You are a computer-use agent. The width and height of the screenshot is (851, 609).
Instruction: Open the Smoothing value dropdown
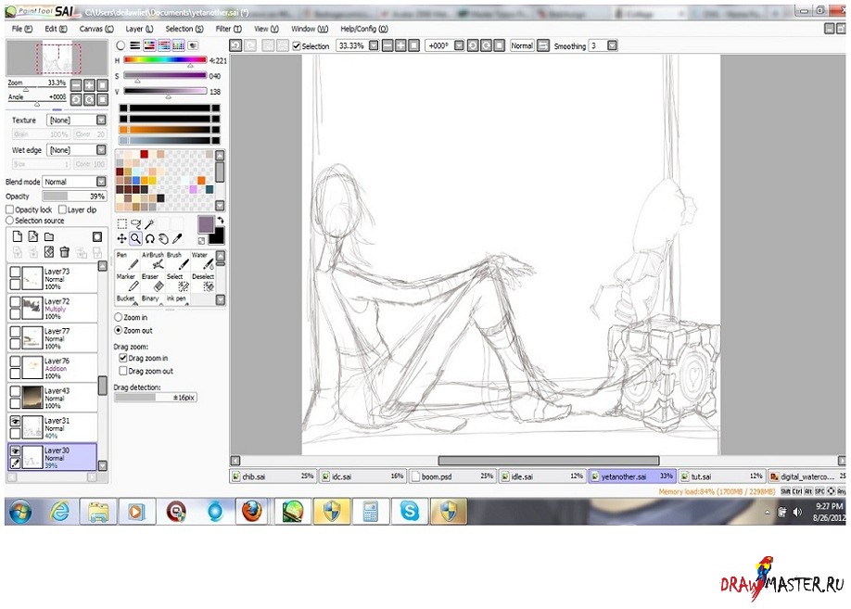click(x=612, y=45)
